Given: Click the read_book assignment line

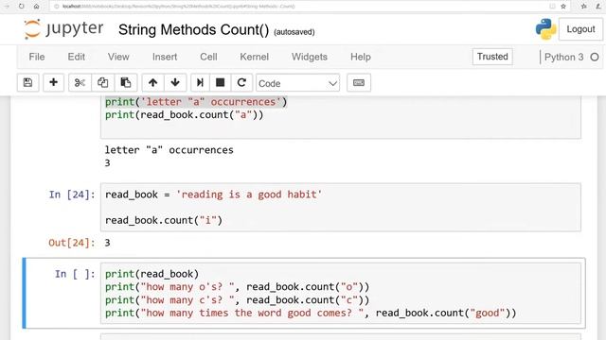Looking at the screenshot, I should click(x=213, y=195).
